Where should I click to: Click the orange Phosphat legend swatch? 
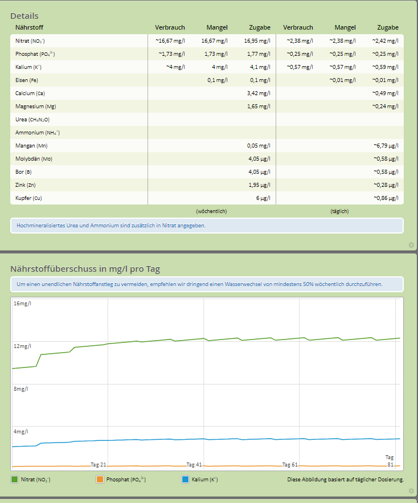click(100, 480)
